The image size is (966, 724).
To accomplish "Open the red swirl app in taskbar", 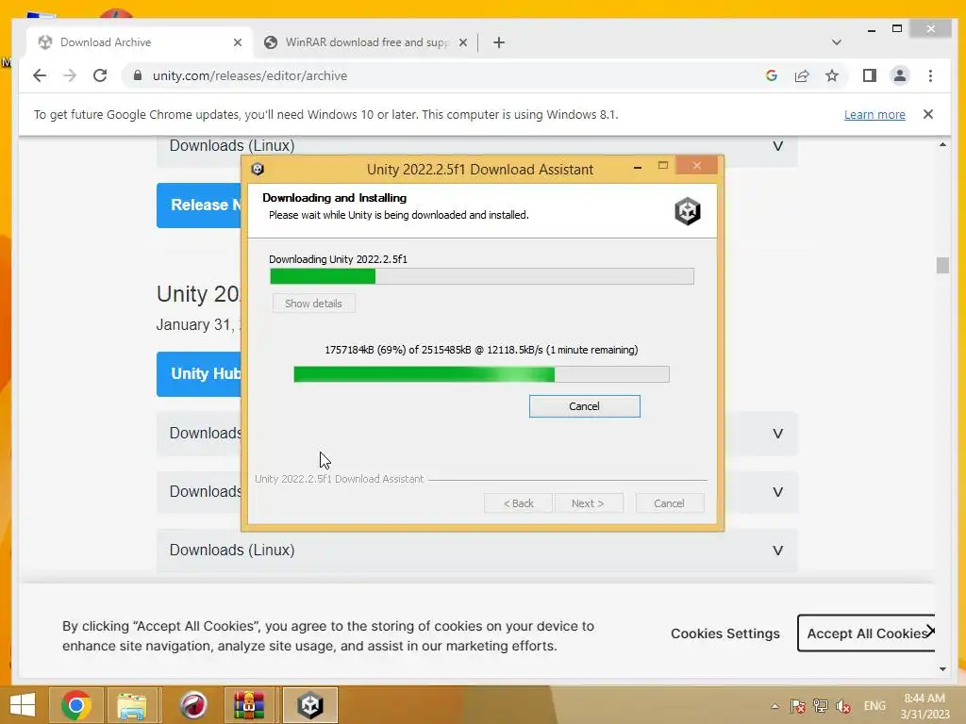I will [192, 705].
